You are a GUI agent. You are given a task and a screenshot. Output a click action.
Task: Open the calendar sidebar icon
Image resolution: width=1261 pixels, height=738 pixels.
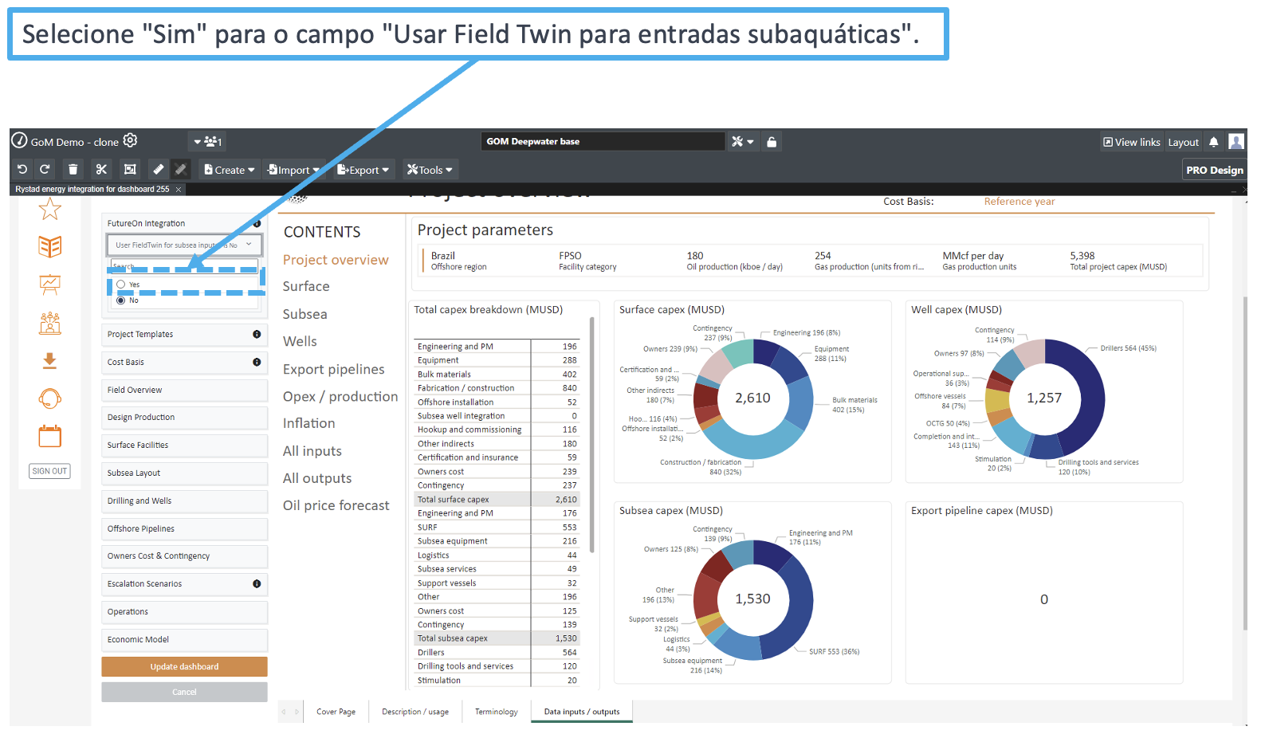50,436
